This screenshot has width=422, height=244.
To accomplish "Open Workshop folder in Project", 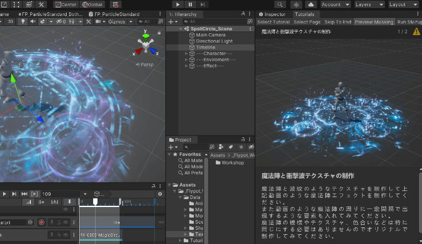I will pos(230,163).
